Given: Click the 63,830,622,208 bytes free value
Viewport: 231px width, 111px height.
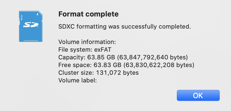Looking at the screenshot, I should (x=159, y=65).
